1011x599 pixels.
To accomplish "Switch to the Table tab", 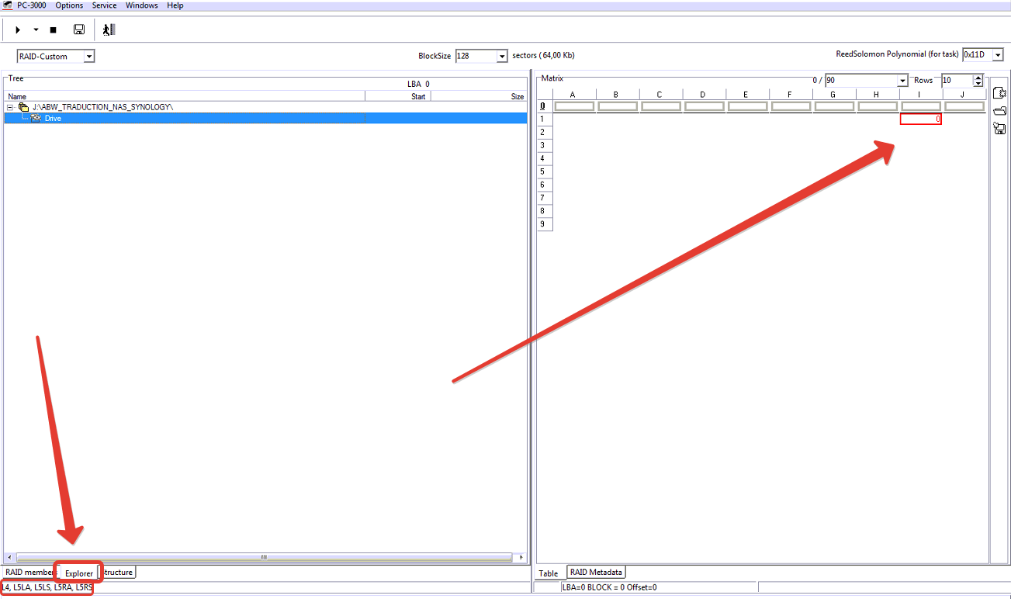I will 549,573.
